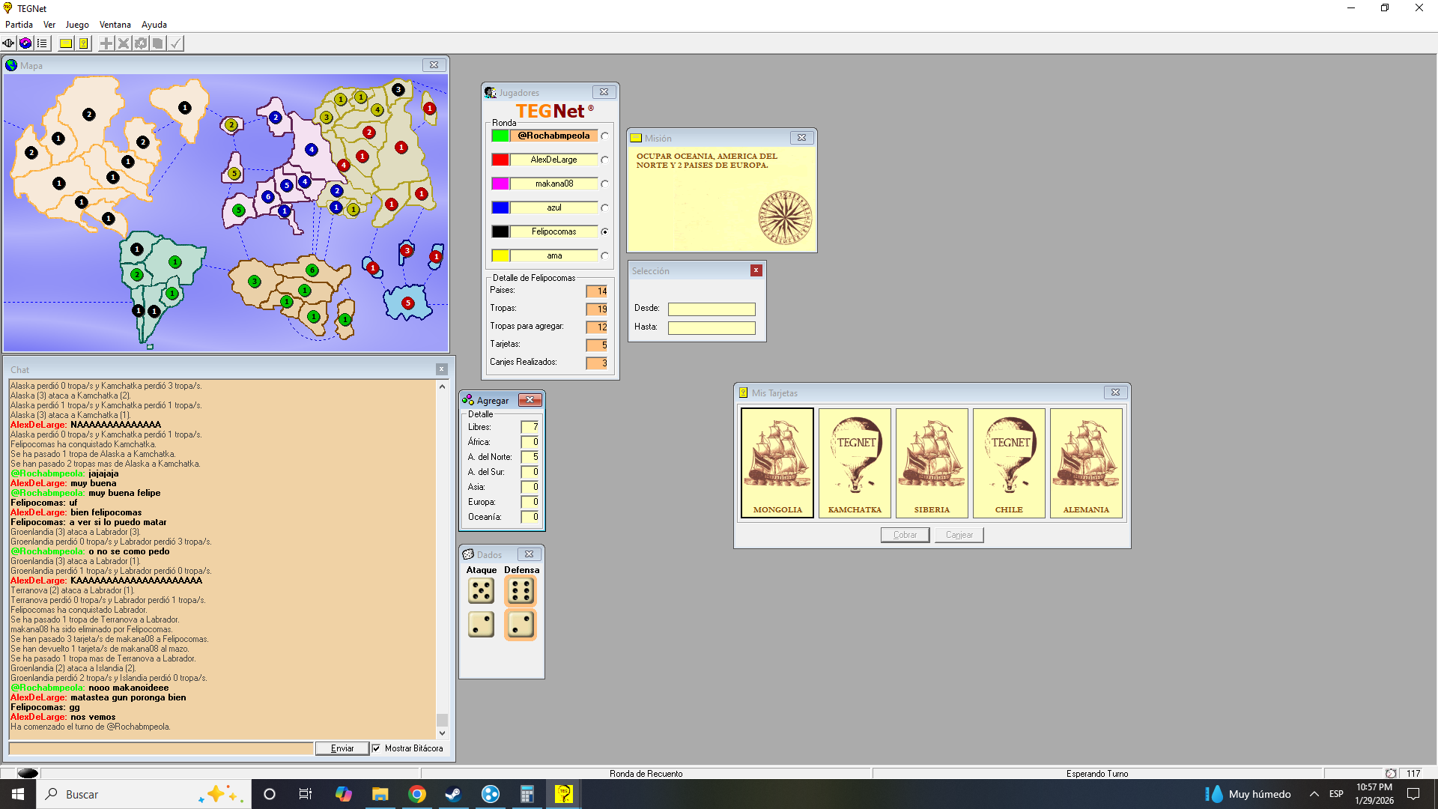
Task: Click the checkmark end-turn toolbar icon
Action: click(x=175, y=43)
